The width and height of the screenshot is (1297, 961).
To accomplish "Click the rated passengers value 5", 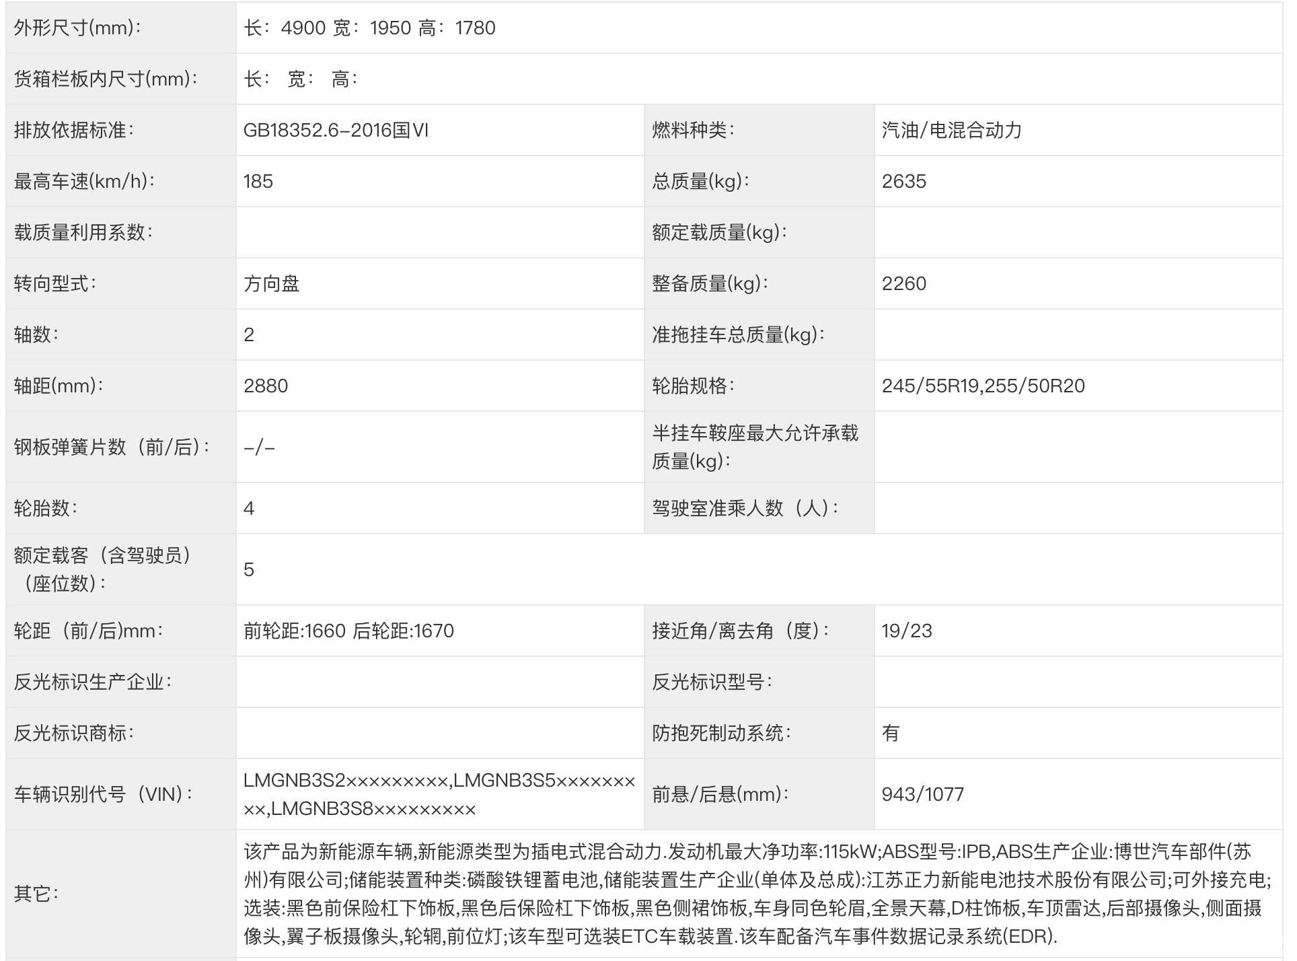I will pos(249,570).
